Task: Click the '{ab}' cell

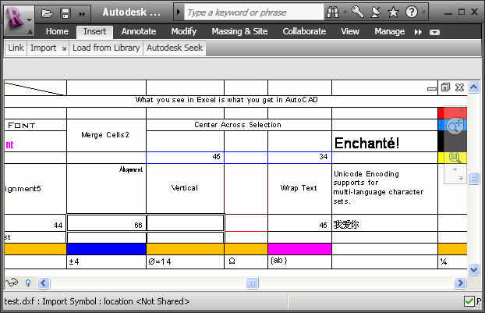Action: 299,262
